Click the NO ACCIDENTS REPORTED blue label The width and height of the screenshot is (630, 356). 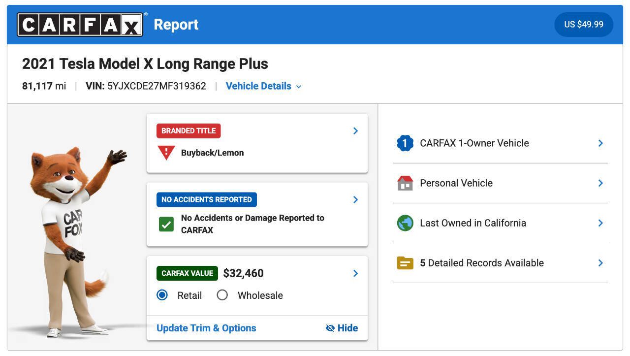click(x=207, y=199)
